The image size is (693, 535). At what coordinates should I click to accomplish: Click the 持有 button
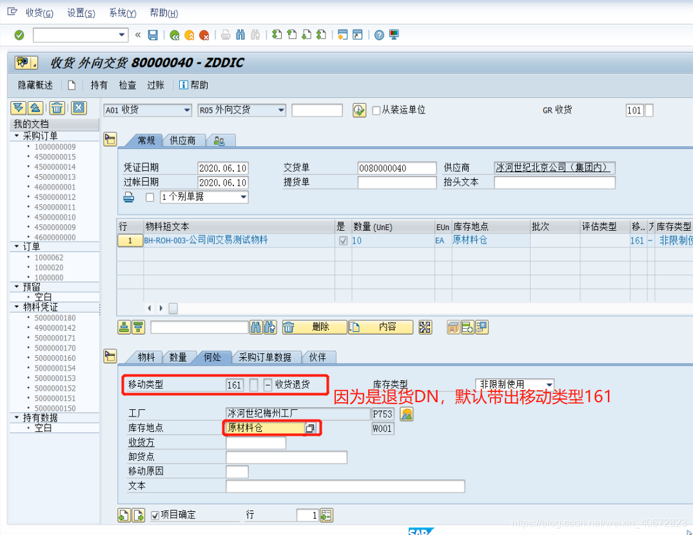click(99, 85)
